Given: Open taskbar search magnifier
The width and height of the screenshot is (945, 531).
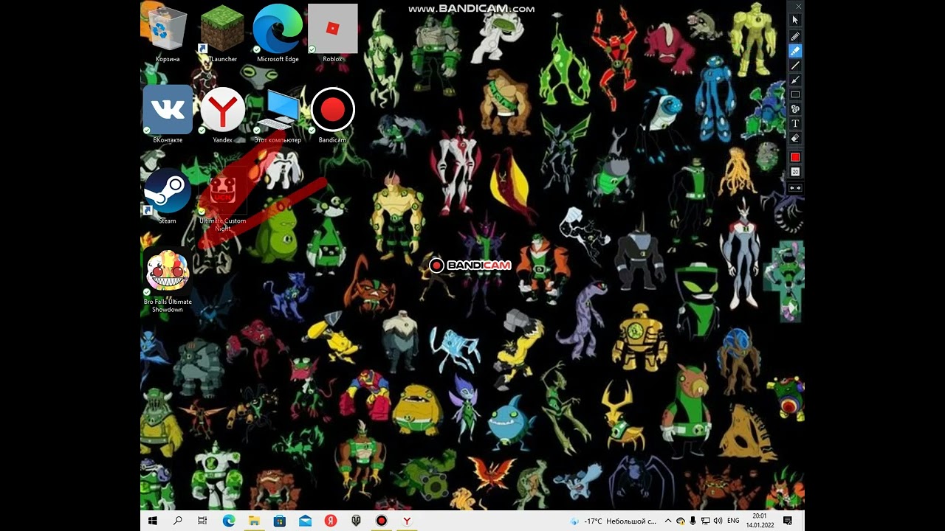Looking at the screenshot, I should pyautogui.click(x=178, y=521).
